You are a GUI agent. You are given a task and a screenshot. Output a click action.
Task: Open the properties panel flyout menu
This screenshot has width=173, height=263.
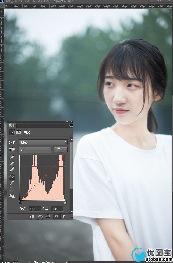click(70, 126)
